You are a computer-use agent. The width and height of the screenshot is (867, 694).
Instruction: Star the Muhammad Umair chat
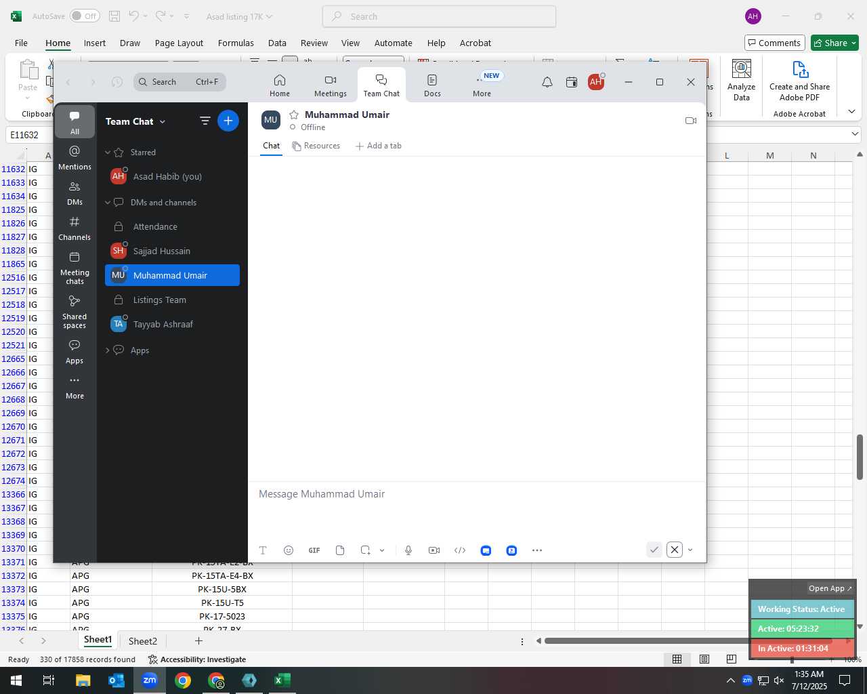294,115
